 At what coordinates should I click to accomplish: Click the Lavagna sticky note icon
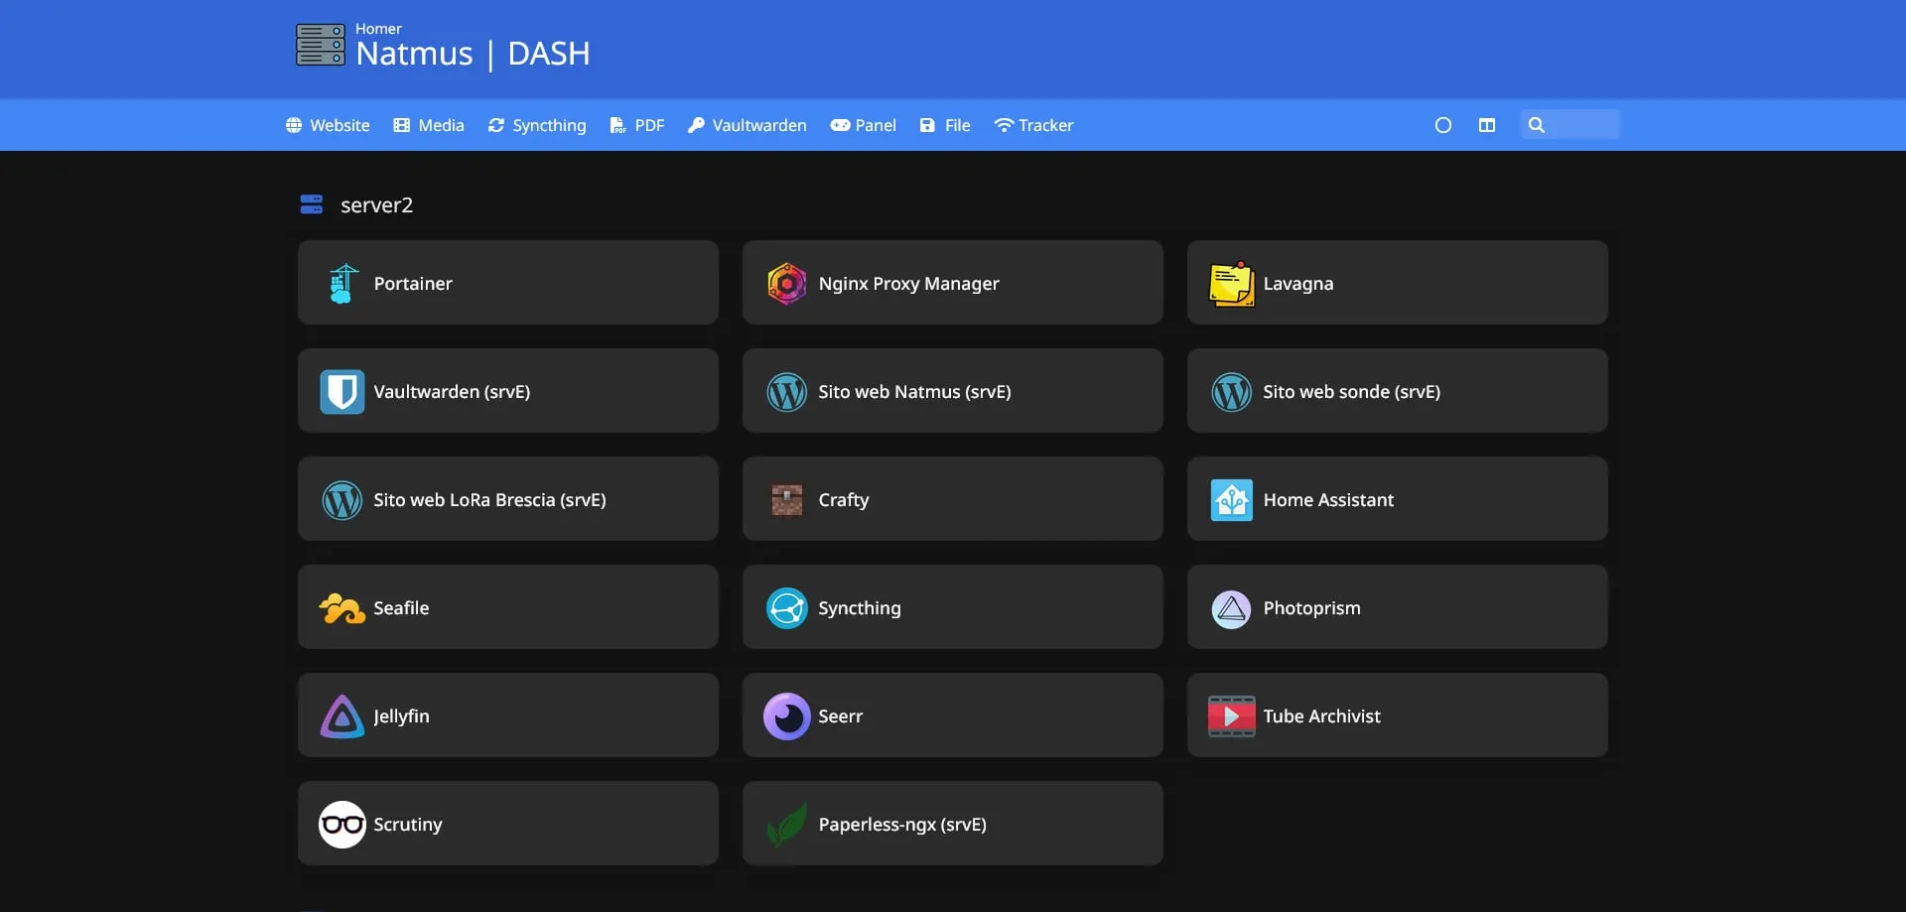1231,284
